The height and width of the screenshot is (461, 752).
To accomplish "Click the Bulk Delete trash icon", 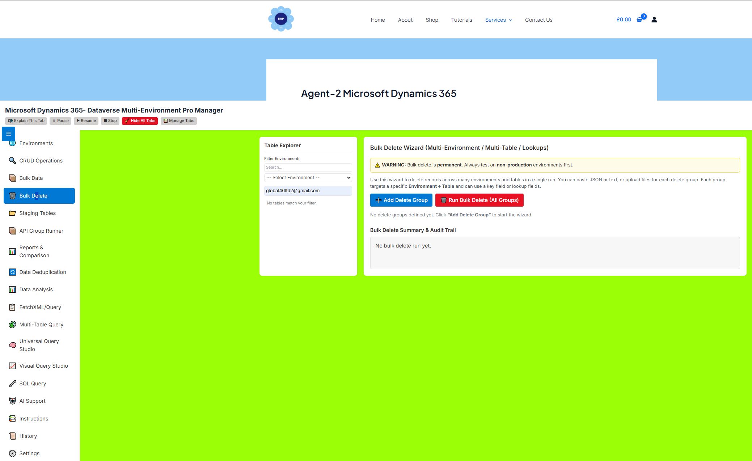I will point(12,195).
